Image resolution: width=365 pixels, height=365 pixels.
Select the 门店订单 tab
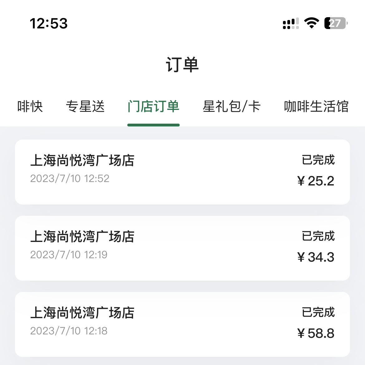[153, 106]
